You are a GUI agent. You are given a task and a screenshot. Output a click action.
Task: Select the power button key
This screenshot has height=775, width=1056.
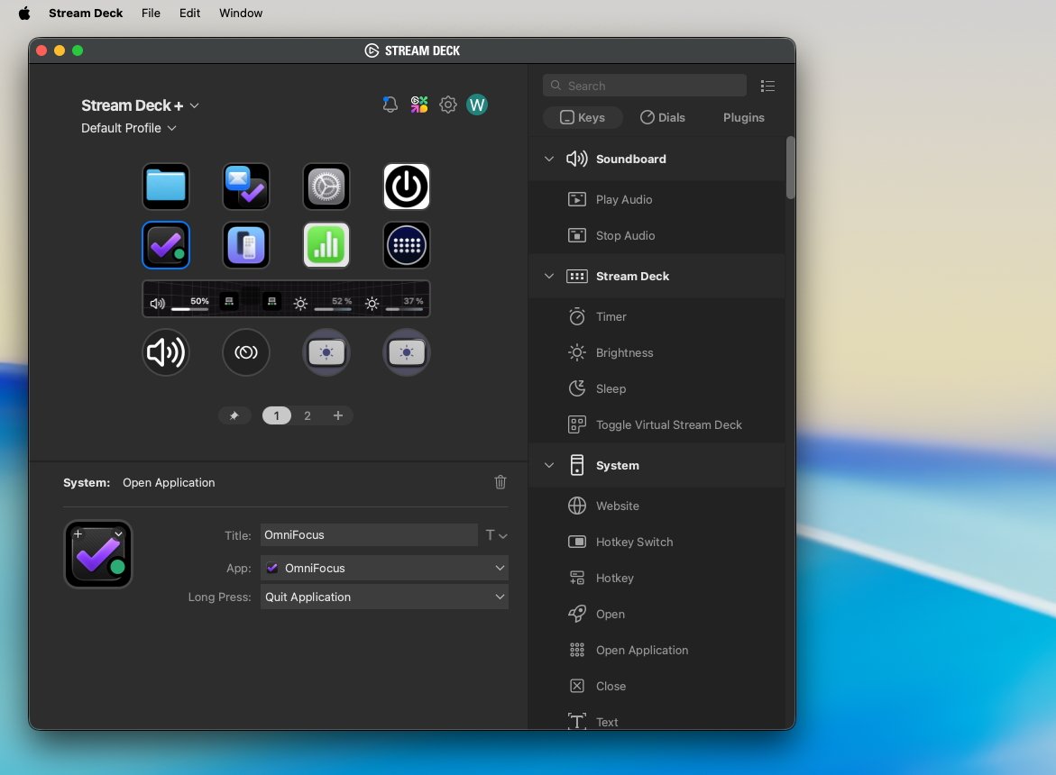tap(407, 187)
